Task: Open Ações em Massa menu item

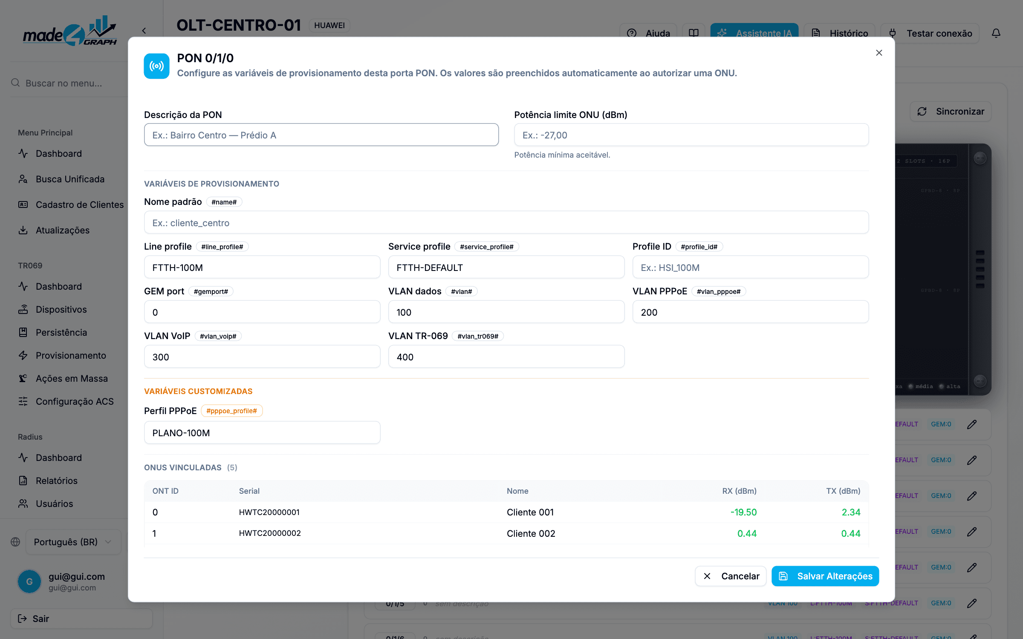Action: click(72, 378)
